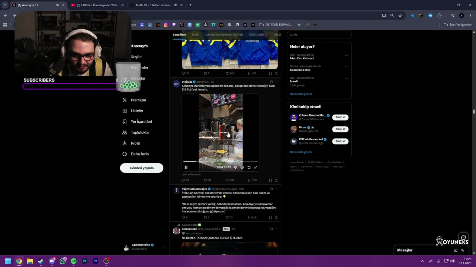Share the etginlik döner post
476x267 pixels.
click(x=276, y=180)
